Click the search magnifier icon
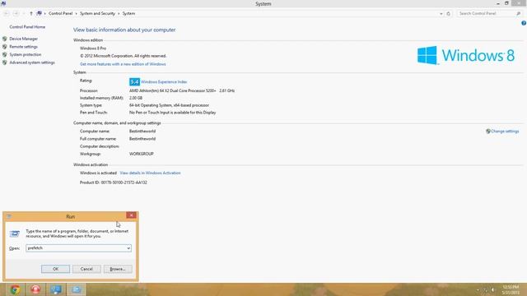Screen dimensions: 527x296 click(518, 13)
